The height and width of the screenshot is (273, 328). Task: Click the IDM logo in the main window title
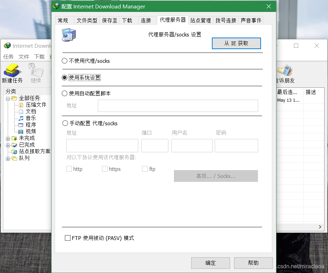click(7, 46)
